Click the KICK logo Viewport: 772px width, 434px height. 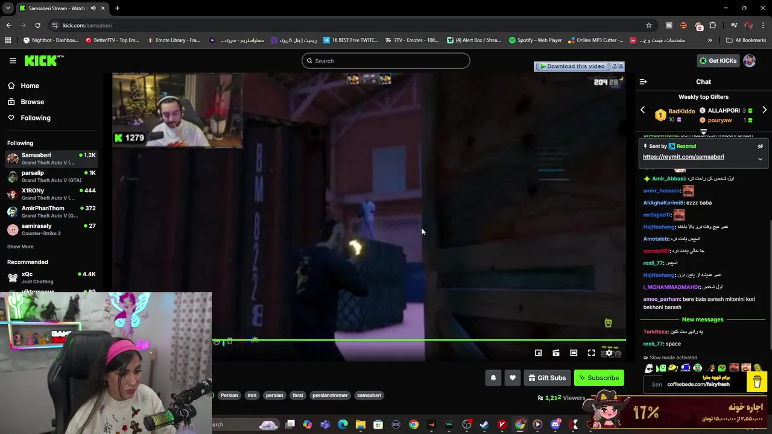click(43, 60)
